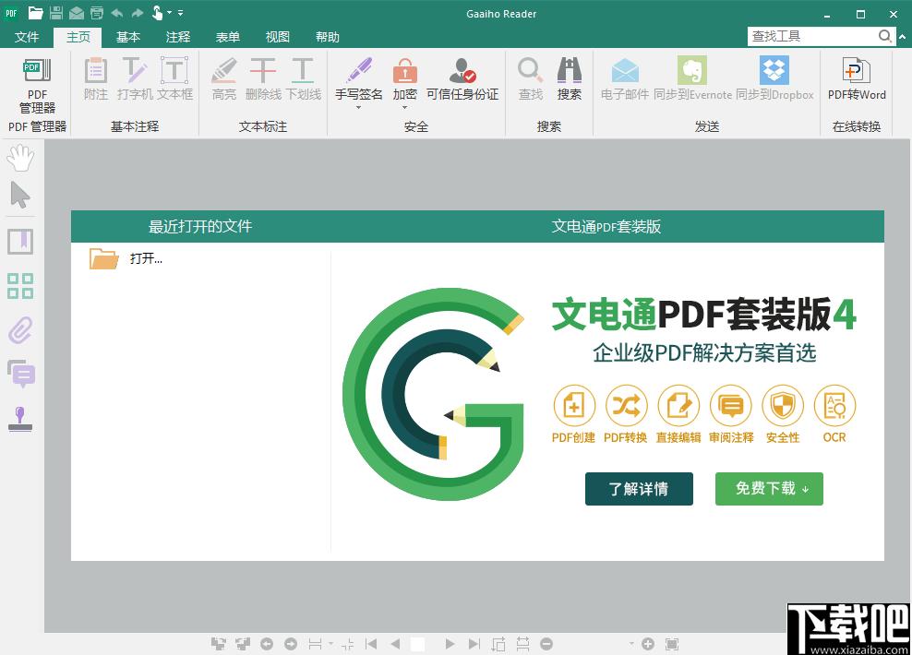The width and height of the screenshot is (912, 655).
Task: Click the OCR feature icon
Action: tap(834, 406)
